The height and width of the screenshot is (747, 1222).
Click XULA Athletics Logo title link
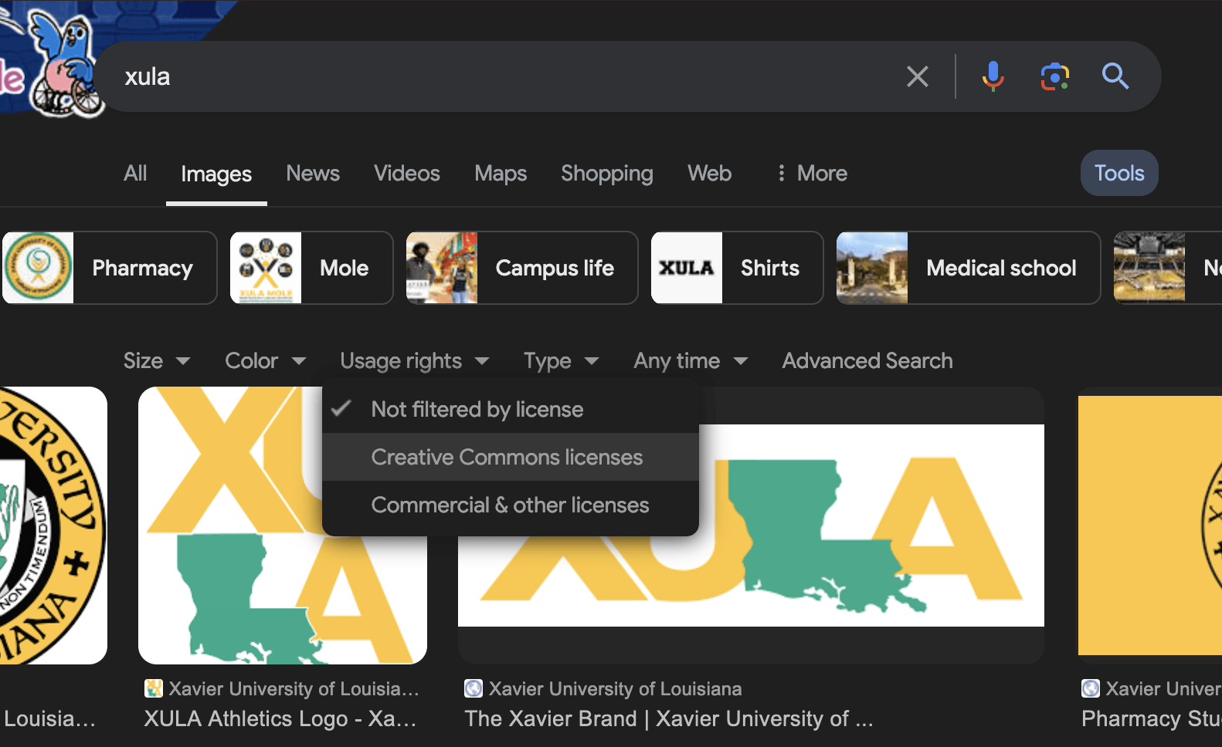tap(280, 718)
